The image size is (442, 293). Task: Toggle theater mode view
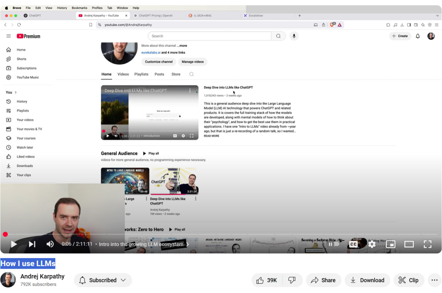[409, 244]
